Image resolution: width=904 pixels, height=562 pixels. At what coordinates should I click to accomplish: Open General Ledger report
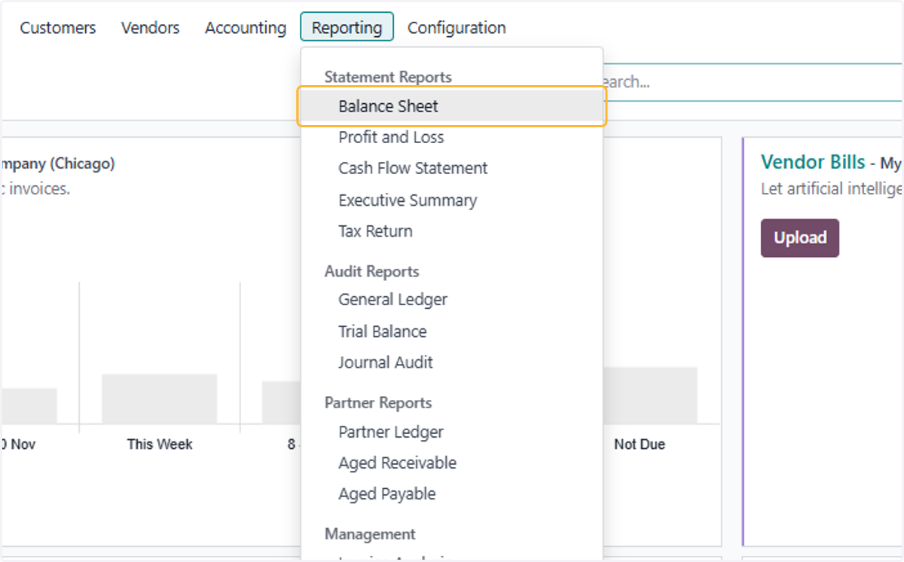(x=452, y=299)
